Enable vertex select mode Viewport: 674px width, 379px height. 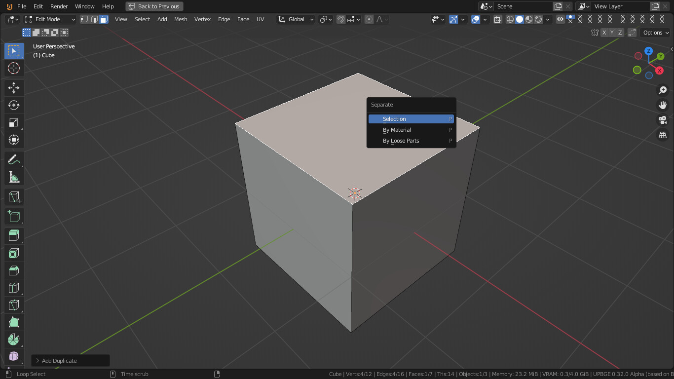84,19
